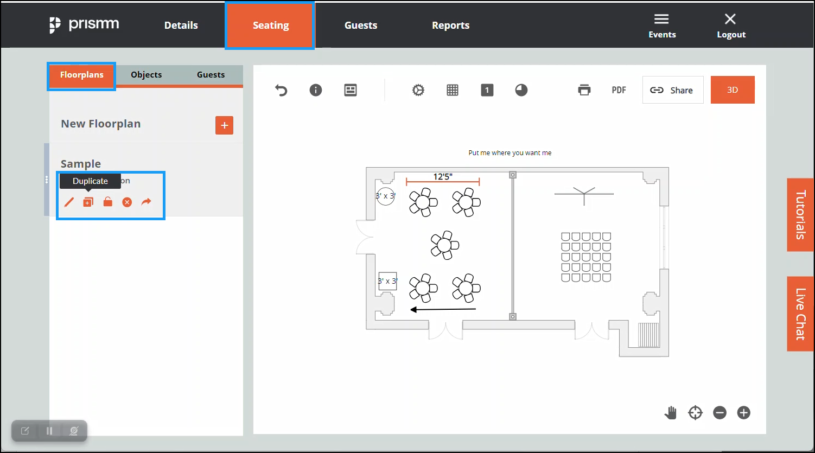Viewport: 815px width, 453px height.
Task: Open the Reports section
Action: click(450, 25)
